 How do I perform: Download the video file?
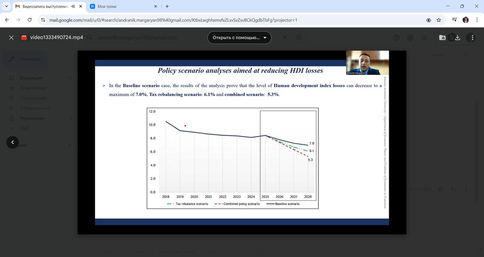[457, 37]
